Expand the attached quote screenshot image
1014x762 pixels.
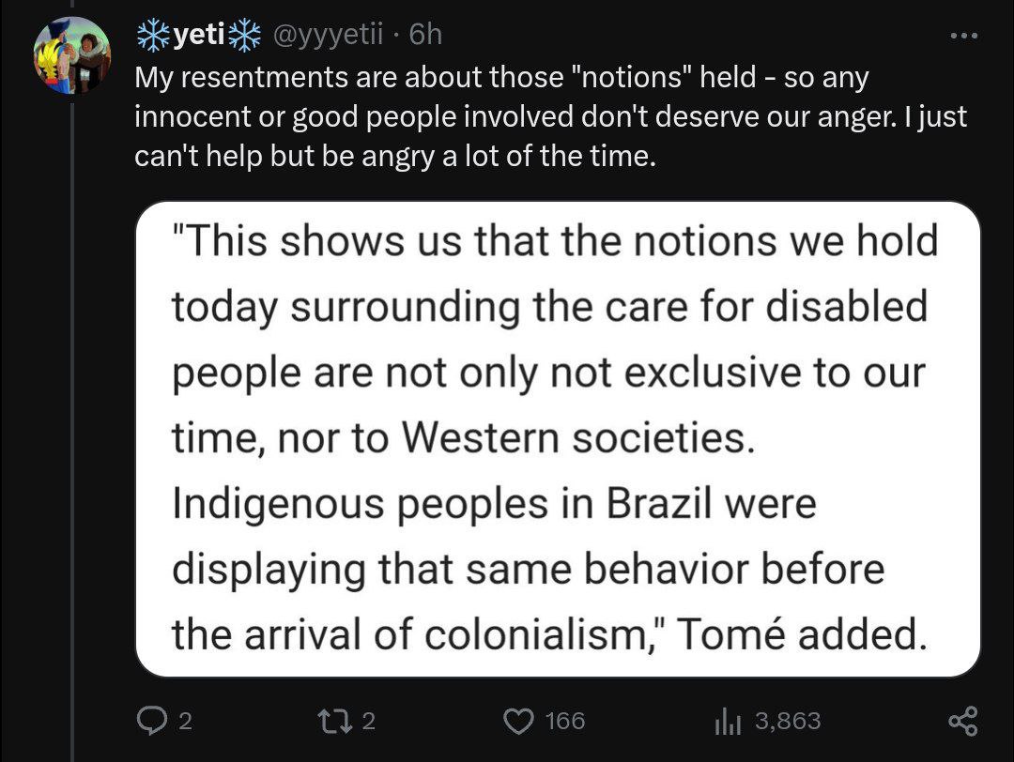pyautogui.click(x=558, y=439)
